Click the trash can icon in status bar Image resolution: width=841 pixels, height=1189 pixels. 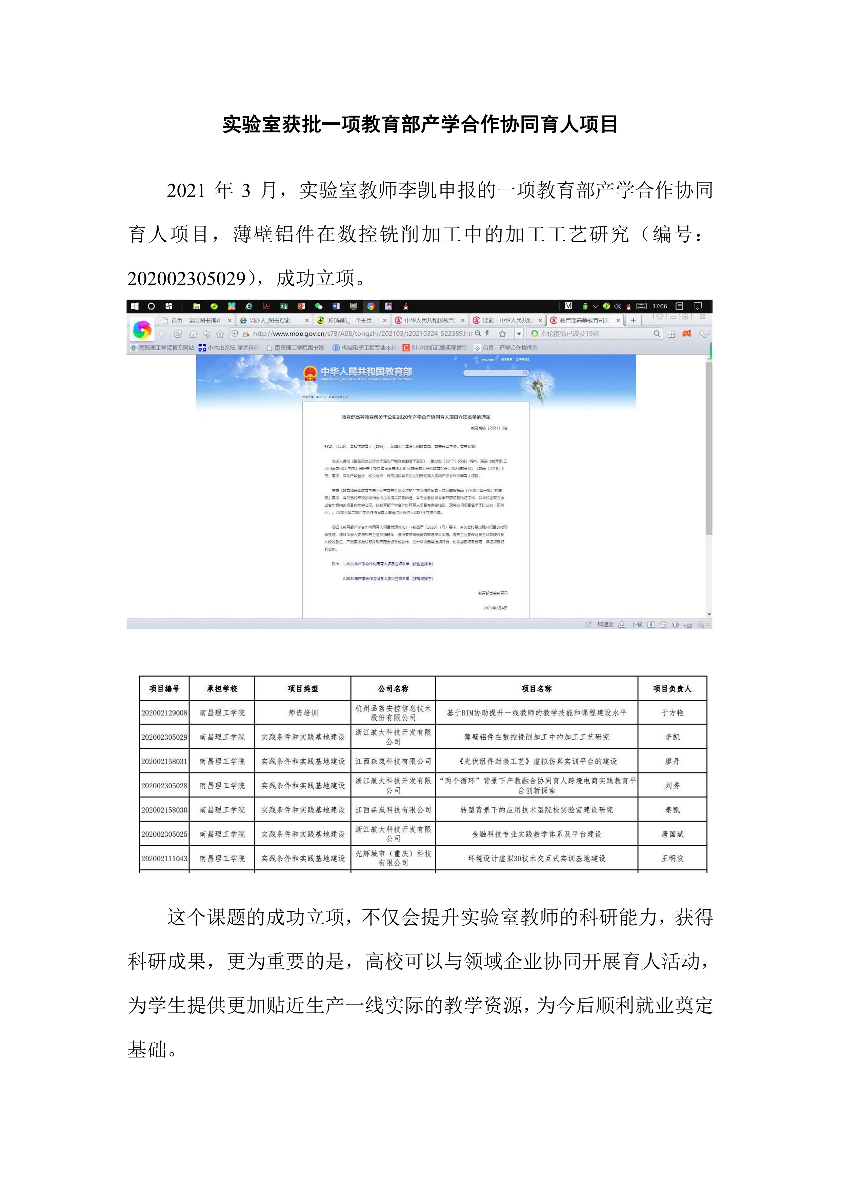pyautogui.click(x=663, y=625)
